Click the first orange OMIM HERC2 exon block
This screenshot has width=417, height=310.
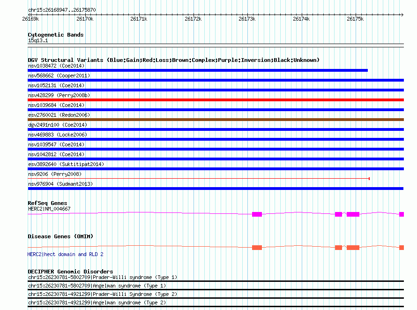click(257, 248)
